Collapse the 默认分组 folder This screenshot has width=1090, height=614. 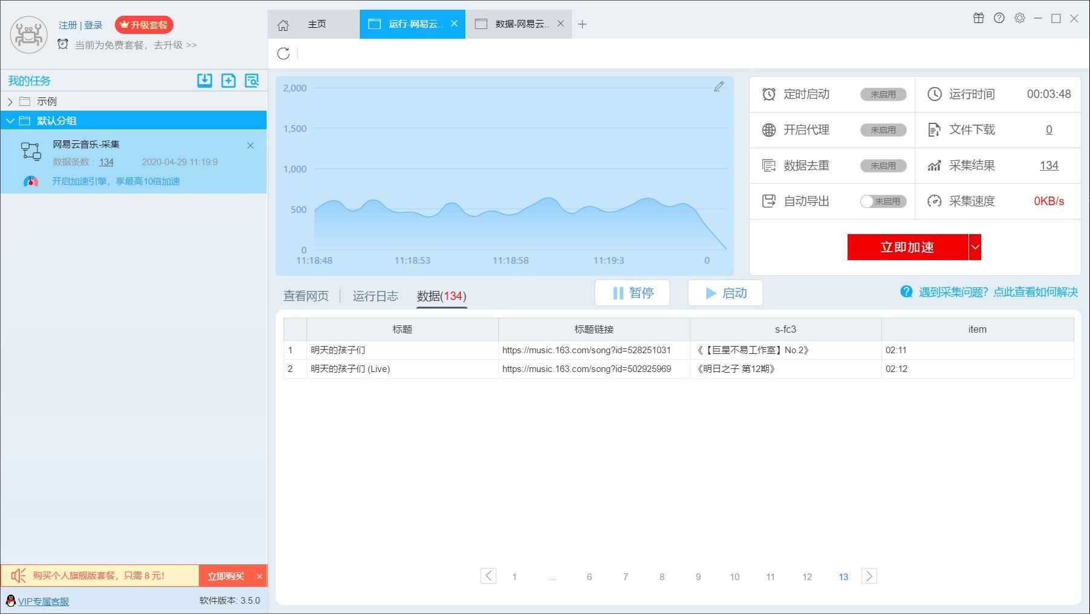[10, 121]
